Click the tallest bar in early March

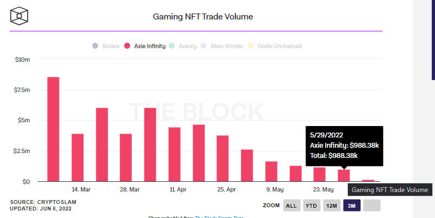(x=53, y=129)
